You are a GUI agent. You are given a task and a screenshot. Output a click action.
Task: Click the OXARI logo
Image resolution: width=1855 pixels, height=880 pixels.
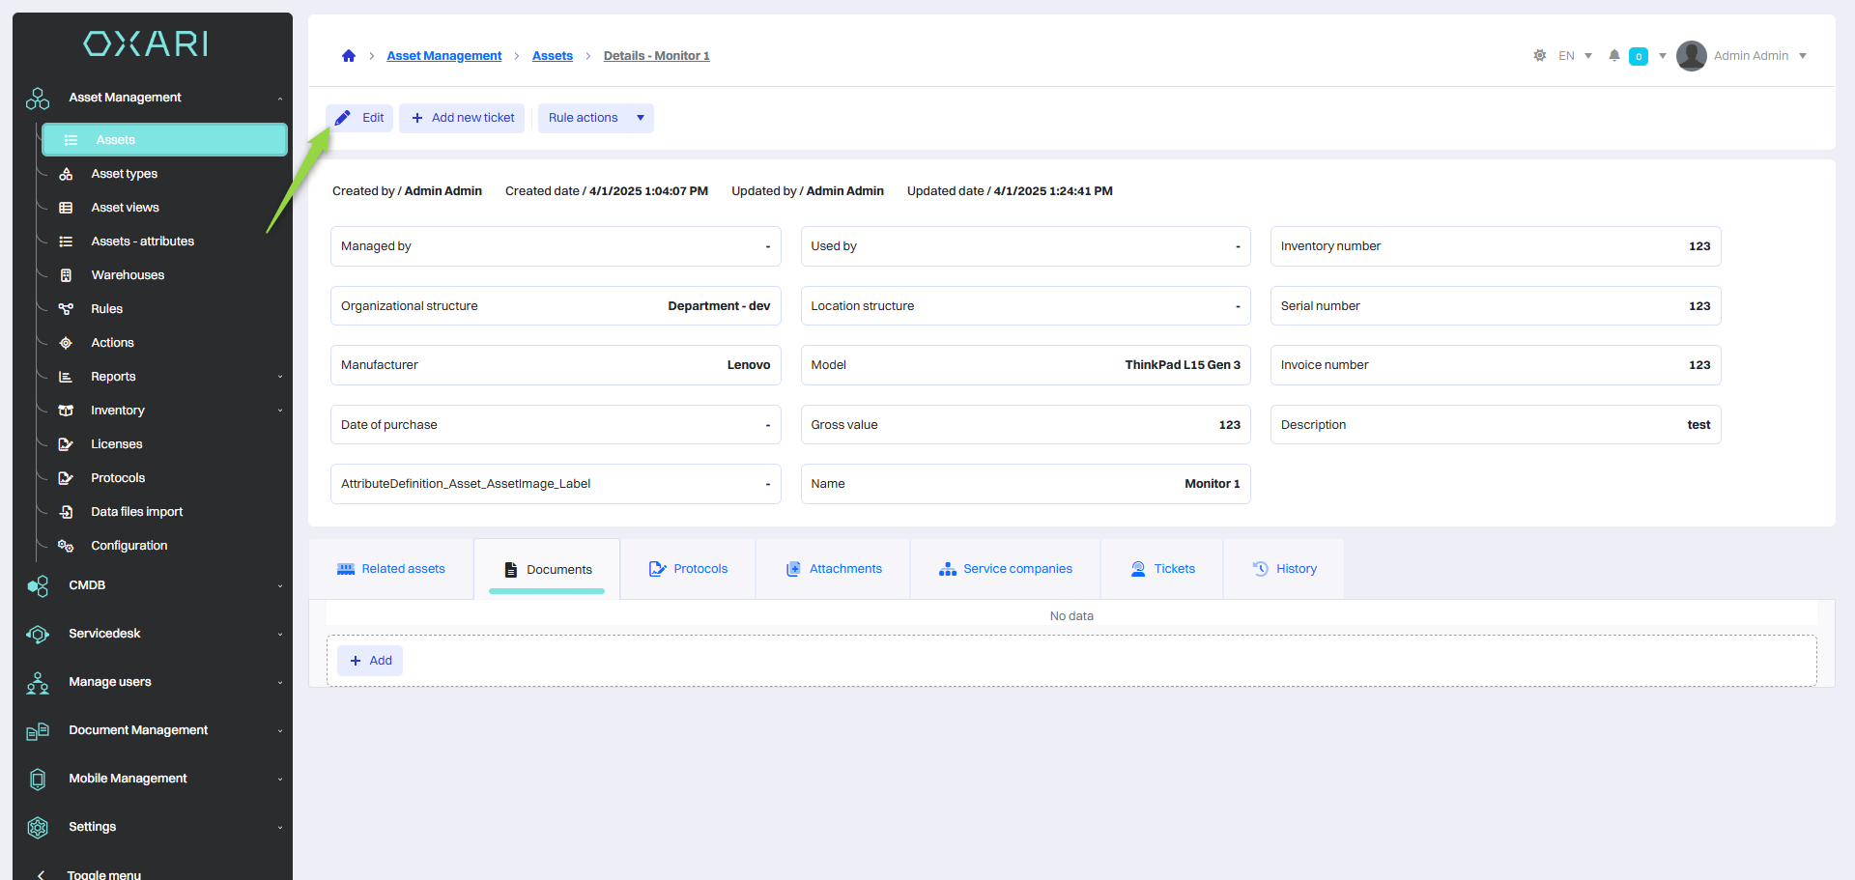click(146, 43)
